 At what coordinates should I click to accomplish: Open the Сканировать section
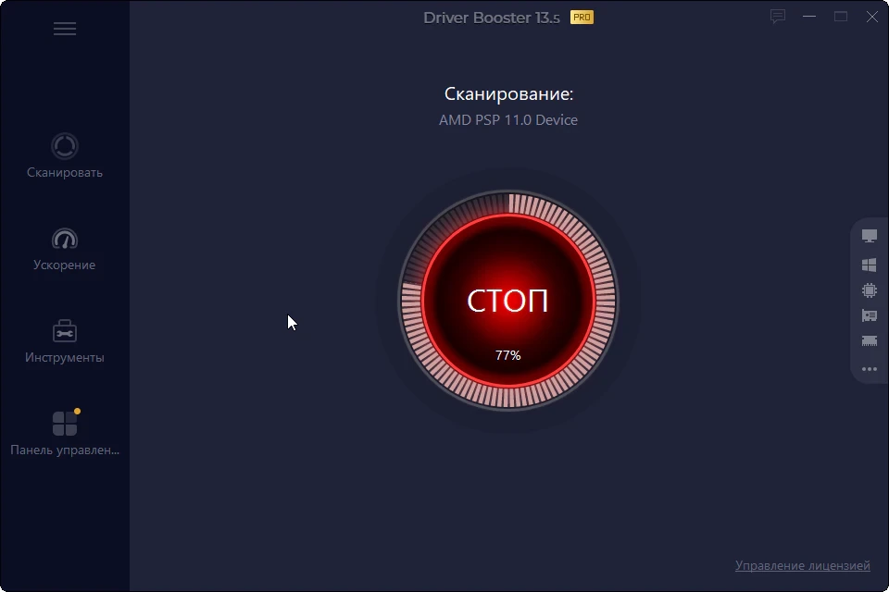[x=65, y=156]
